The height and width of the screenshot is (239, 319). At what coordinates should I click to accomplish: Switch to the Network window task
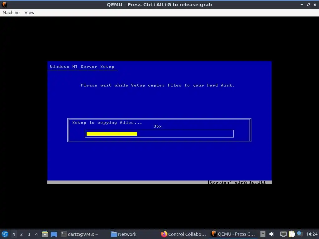[124, 234]
